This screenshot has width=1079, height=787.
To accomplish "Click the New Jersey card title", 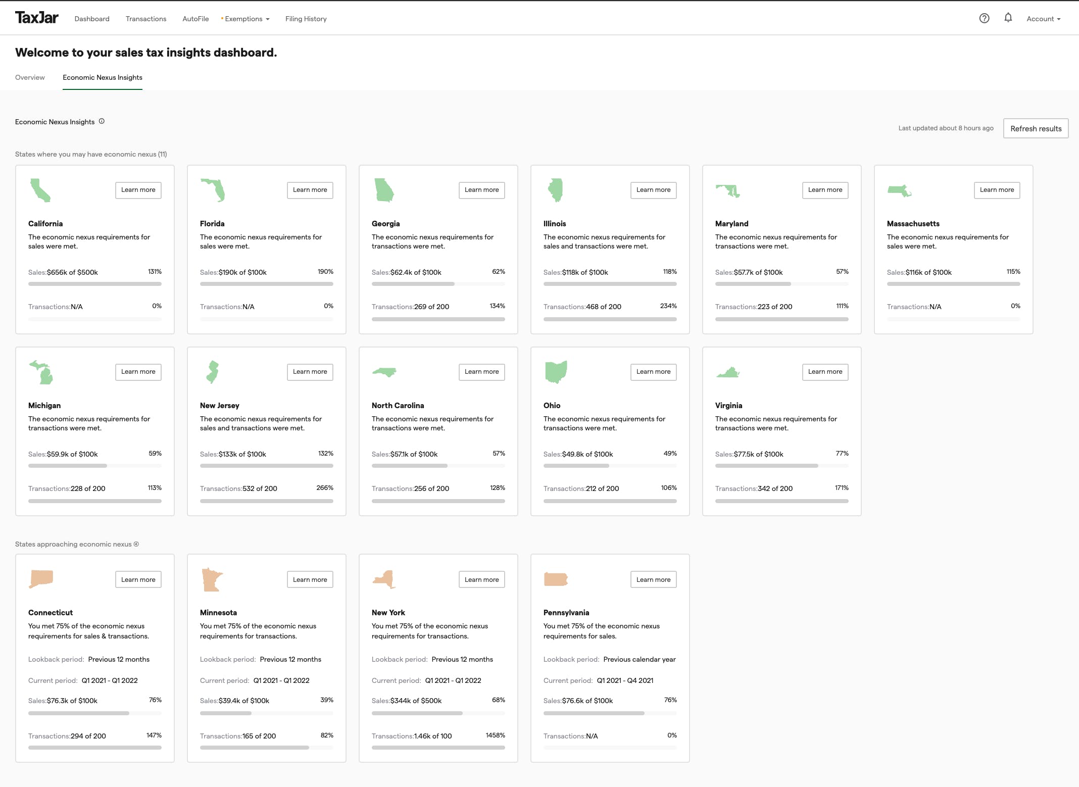I will point(220,406).
